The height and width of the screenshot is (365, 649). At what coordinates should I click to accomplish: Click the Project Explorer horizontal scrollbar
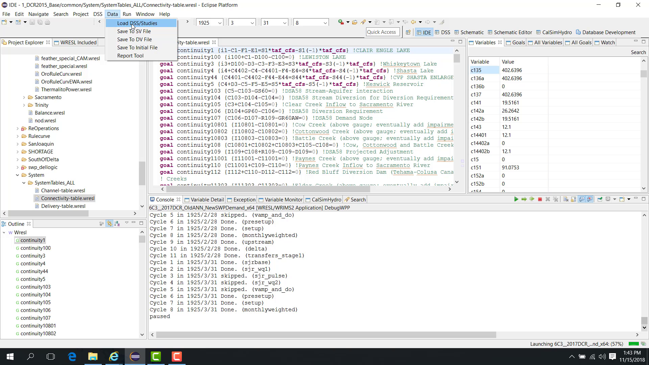tap(48, 213)
